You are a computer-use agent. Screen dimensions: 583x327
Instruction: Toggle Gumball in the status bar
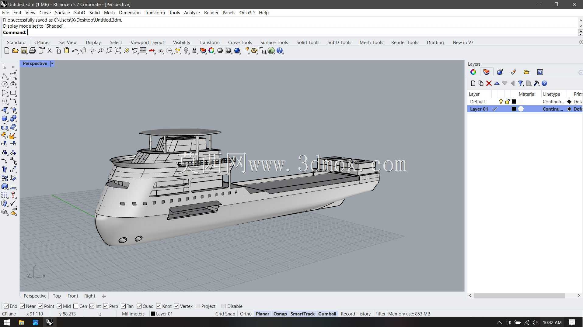point(327,314)
